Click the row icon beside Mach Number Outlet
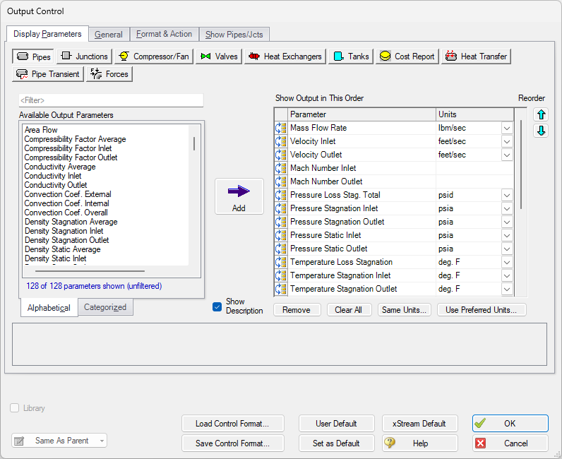The image size is (562, 459). (280, 181)
